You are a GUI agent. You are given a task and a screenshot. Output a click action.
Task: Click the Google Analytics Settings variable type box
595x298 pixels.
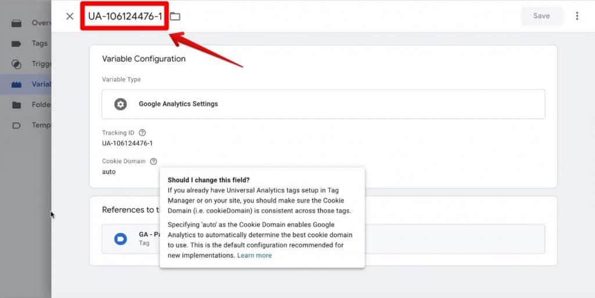[x=323, y=104]
